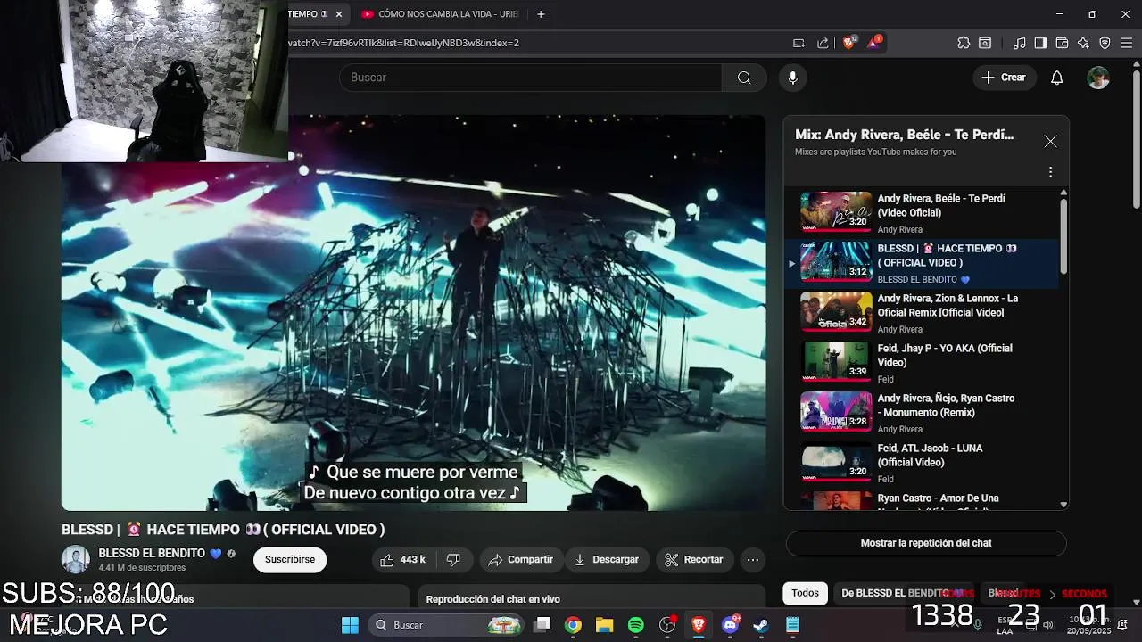Viewport: 1142px width, 642px height.
Task: Play Feid, Jhay P - YO AKA video
Action: click(x=924, y=362)
